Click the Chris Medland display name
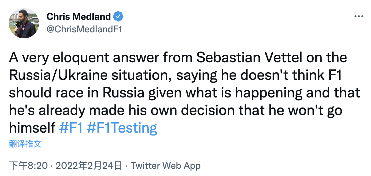This screenshot has width=371, height=176. pyautogui.click(x=79, y=16)
